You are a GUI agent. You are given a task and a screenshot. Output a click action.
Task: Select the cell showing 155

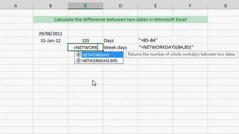pos(86,41)
